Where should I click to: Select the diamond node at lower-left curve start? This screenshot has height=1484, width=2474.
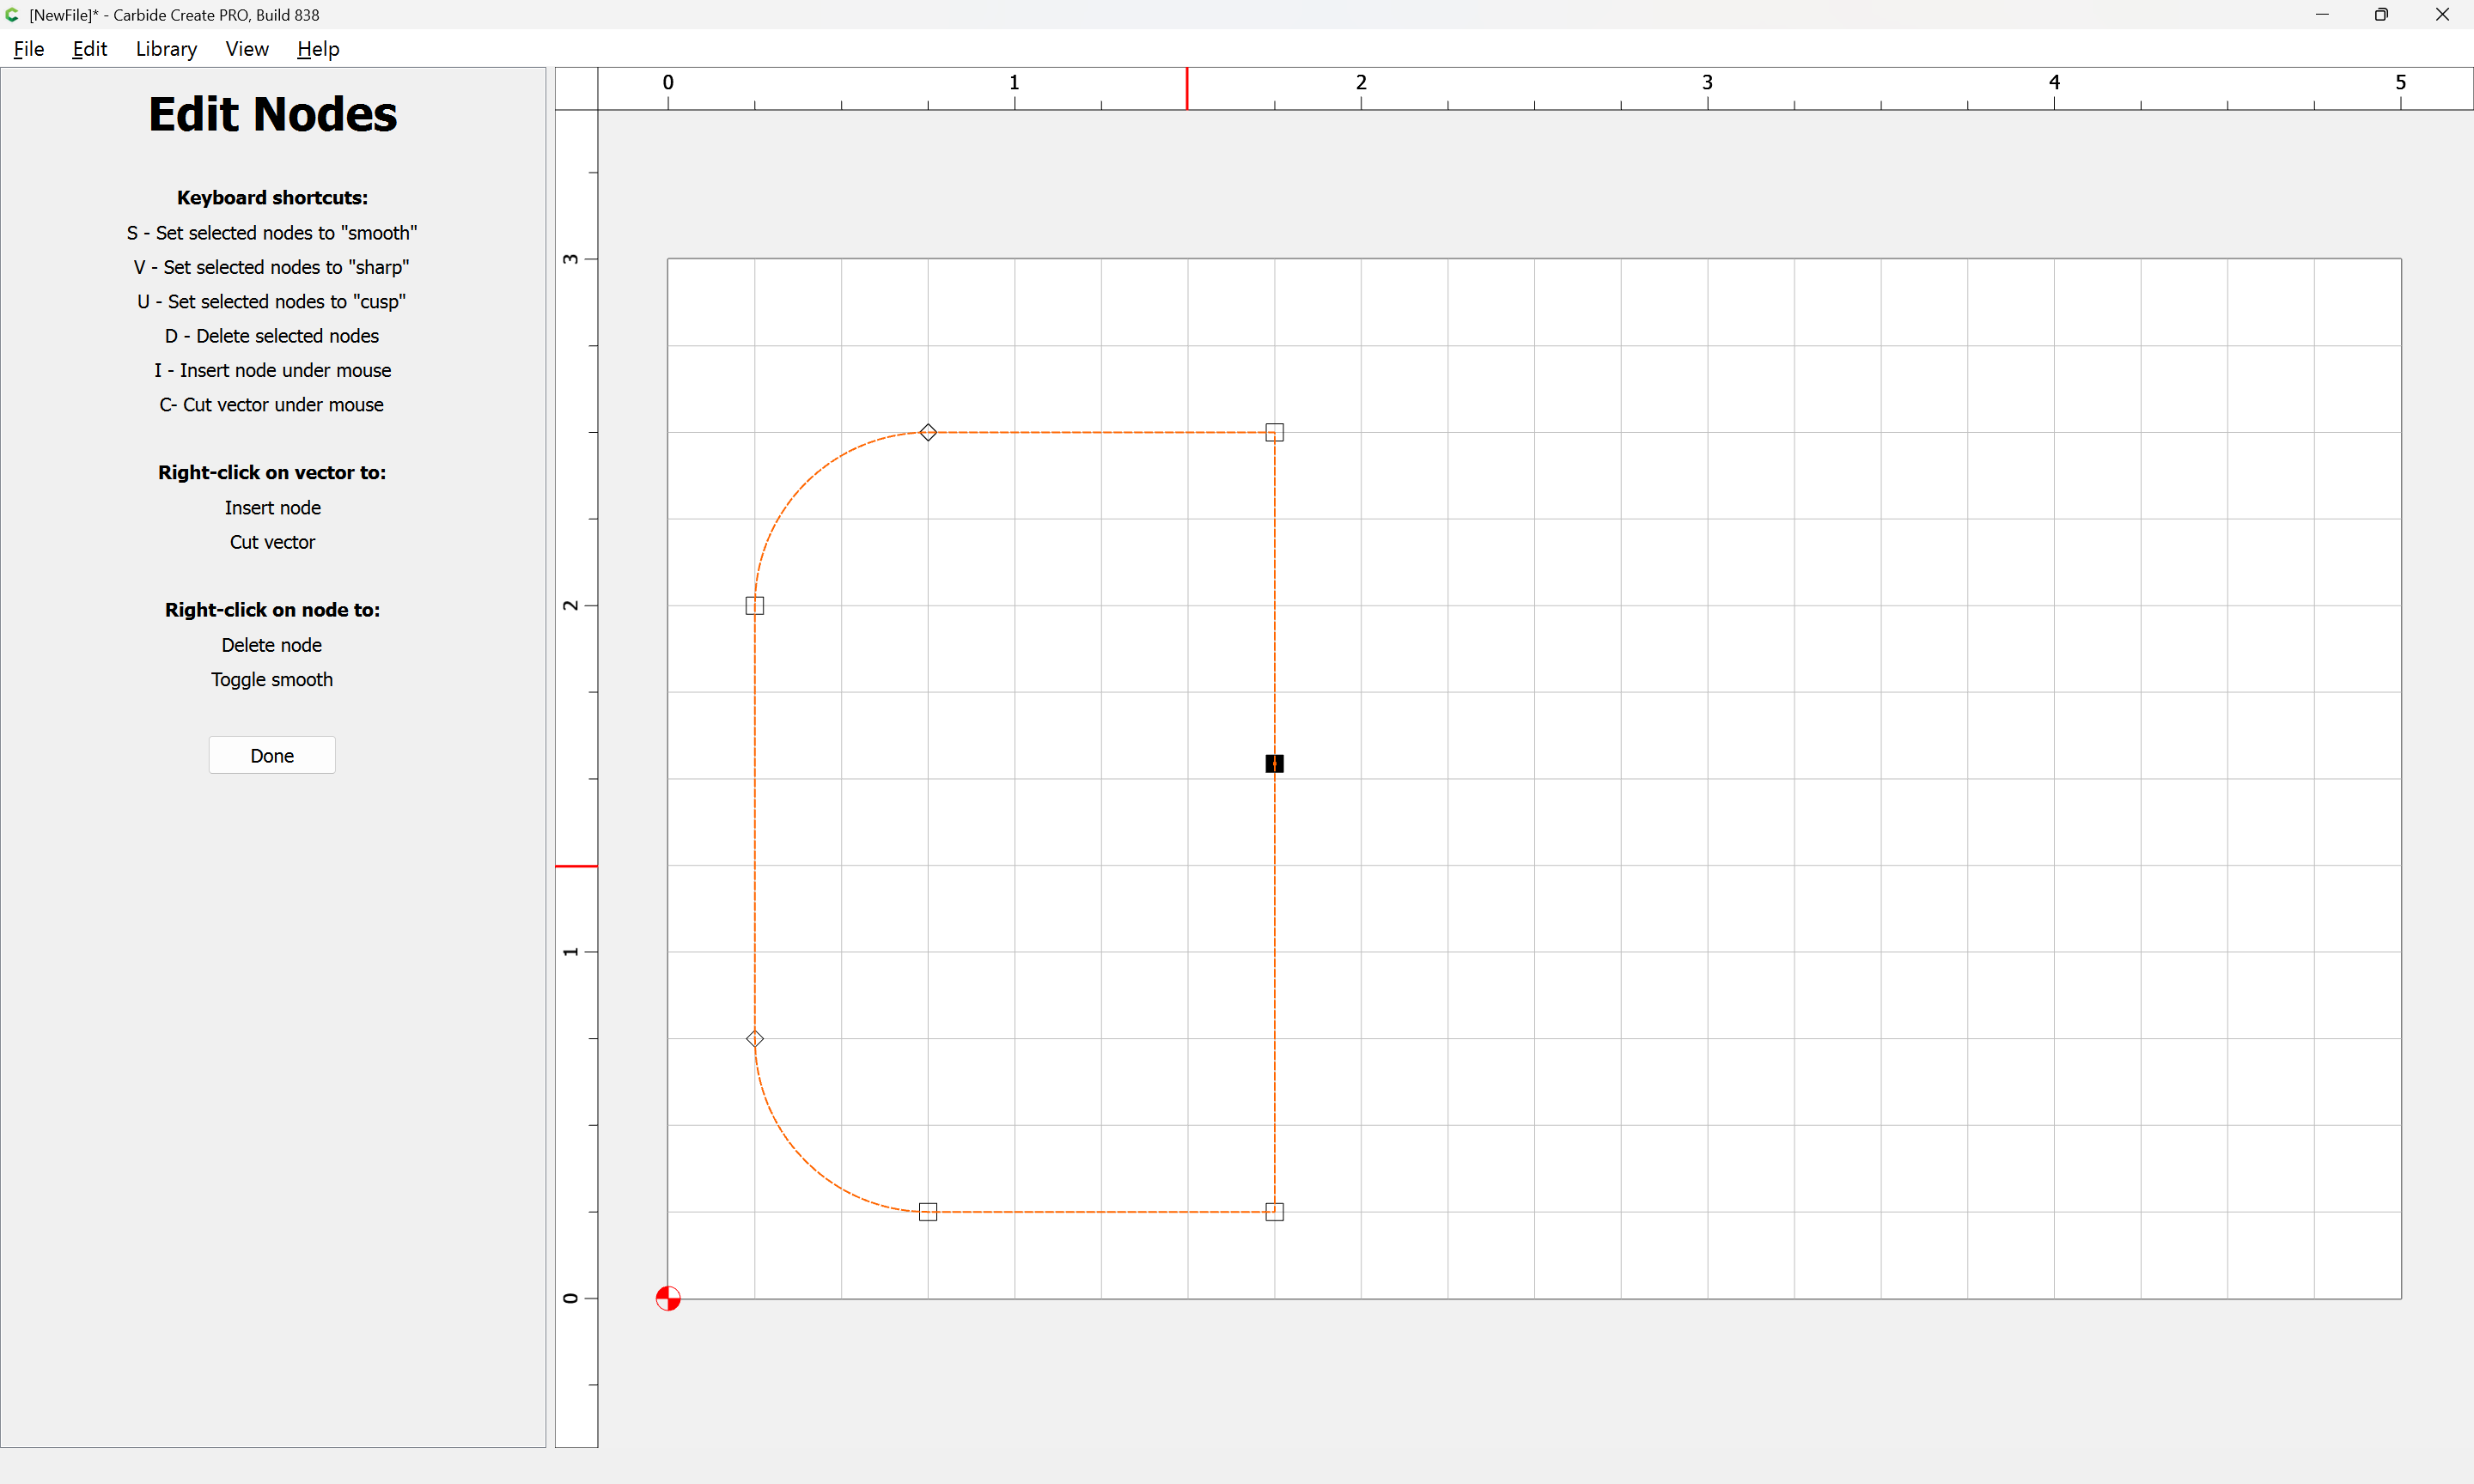point(755,1039)
